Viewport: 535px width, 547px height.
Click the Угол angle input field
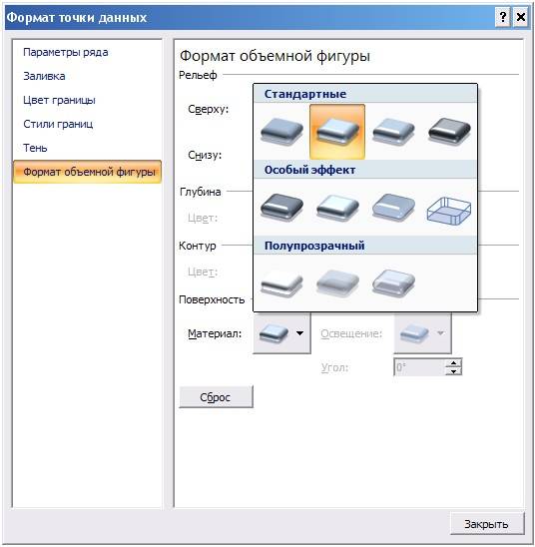click(419, 367)
